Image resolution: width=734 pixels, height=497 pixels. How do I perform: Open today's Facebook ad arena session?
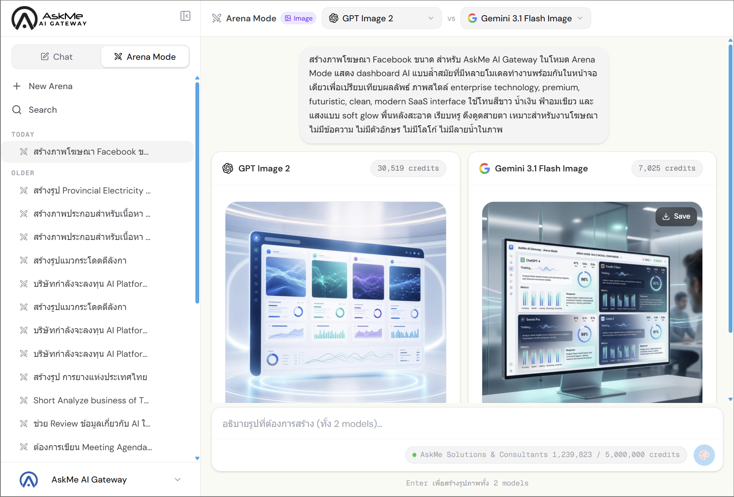tap(98, 152)
